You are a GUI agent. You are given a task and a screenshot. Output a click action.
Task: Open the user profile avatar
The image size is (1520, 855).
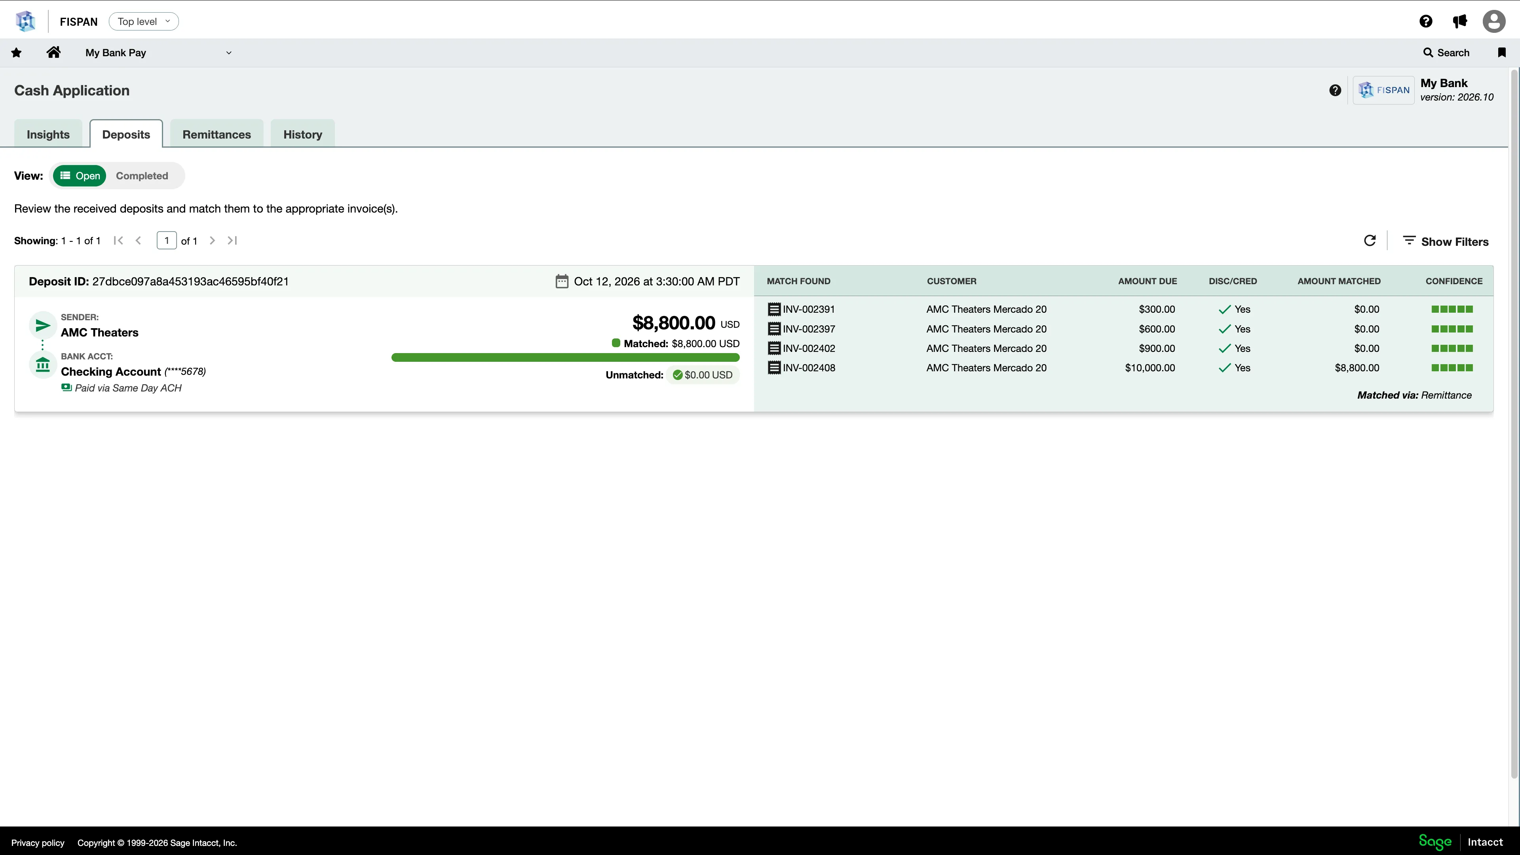pos(1494,21)
